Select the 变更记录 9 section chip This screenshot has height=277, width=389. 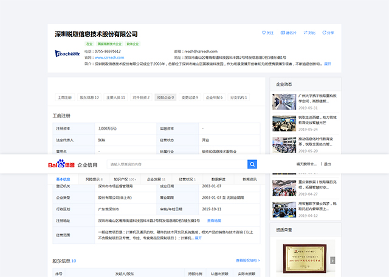coord(190,98)
